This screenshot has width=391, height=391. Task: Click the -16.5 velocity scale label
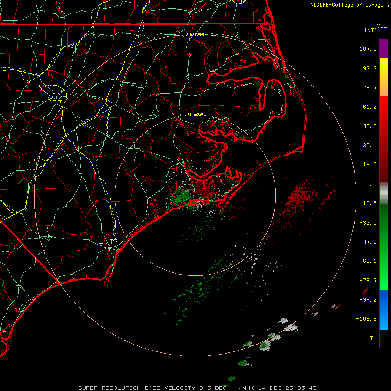pyautogui.click(x=368, y=203)
